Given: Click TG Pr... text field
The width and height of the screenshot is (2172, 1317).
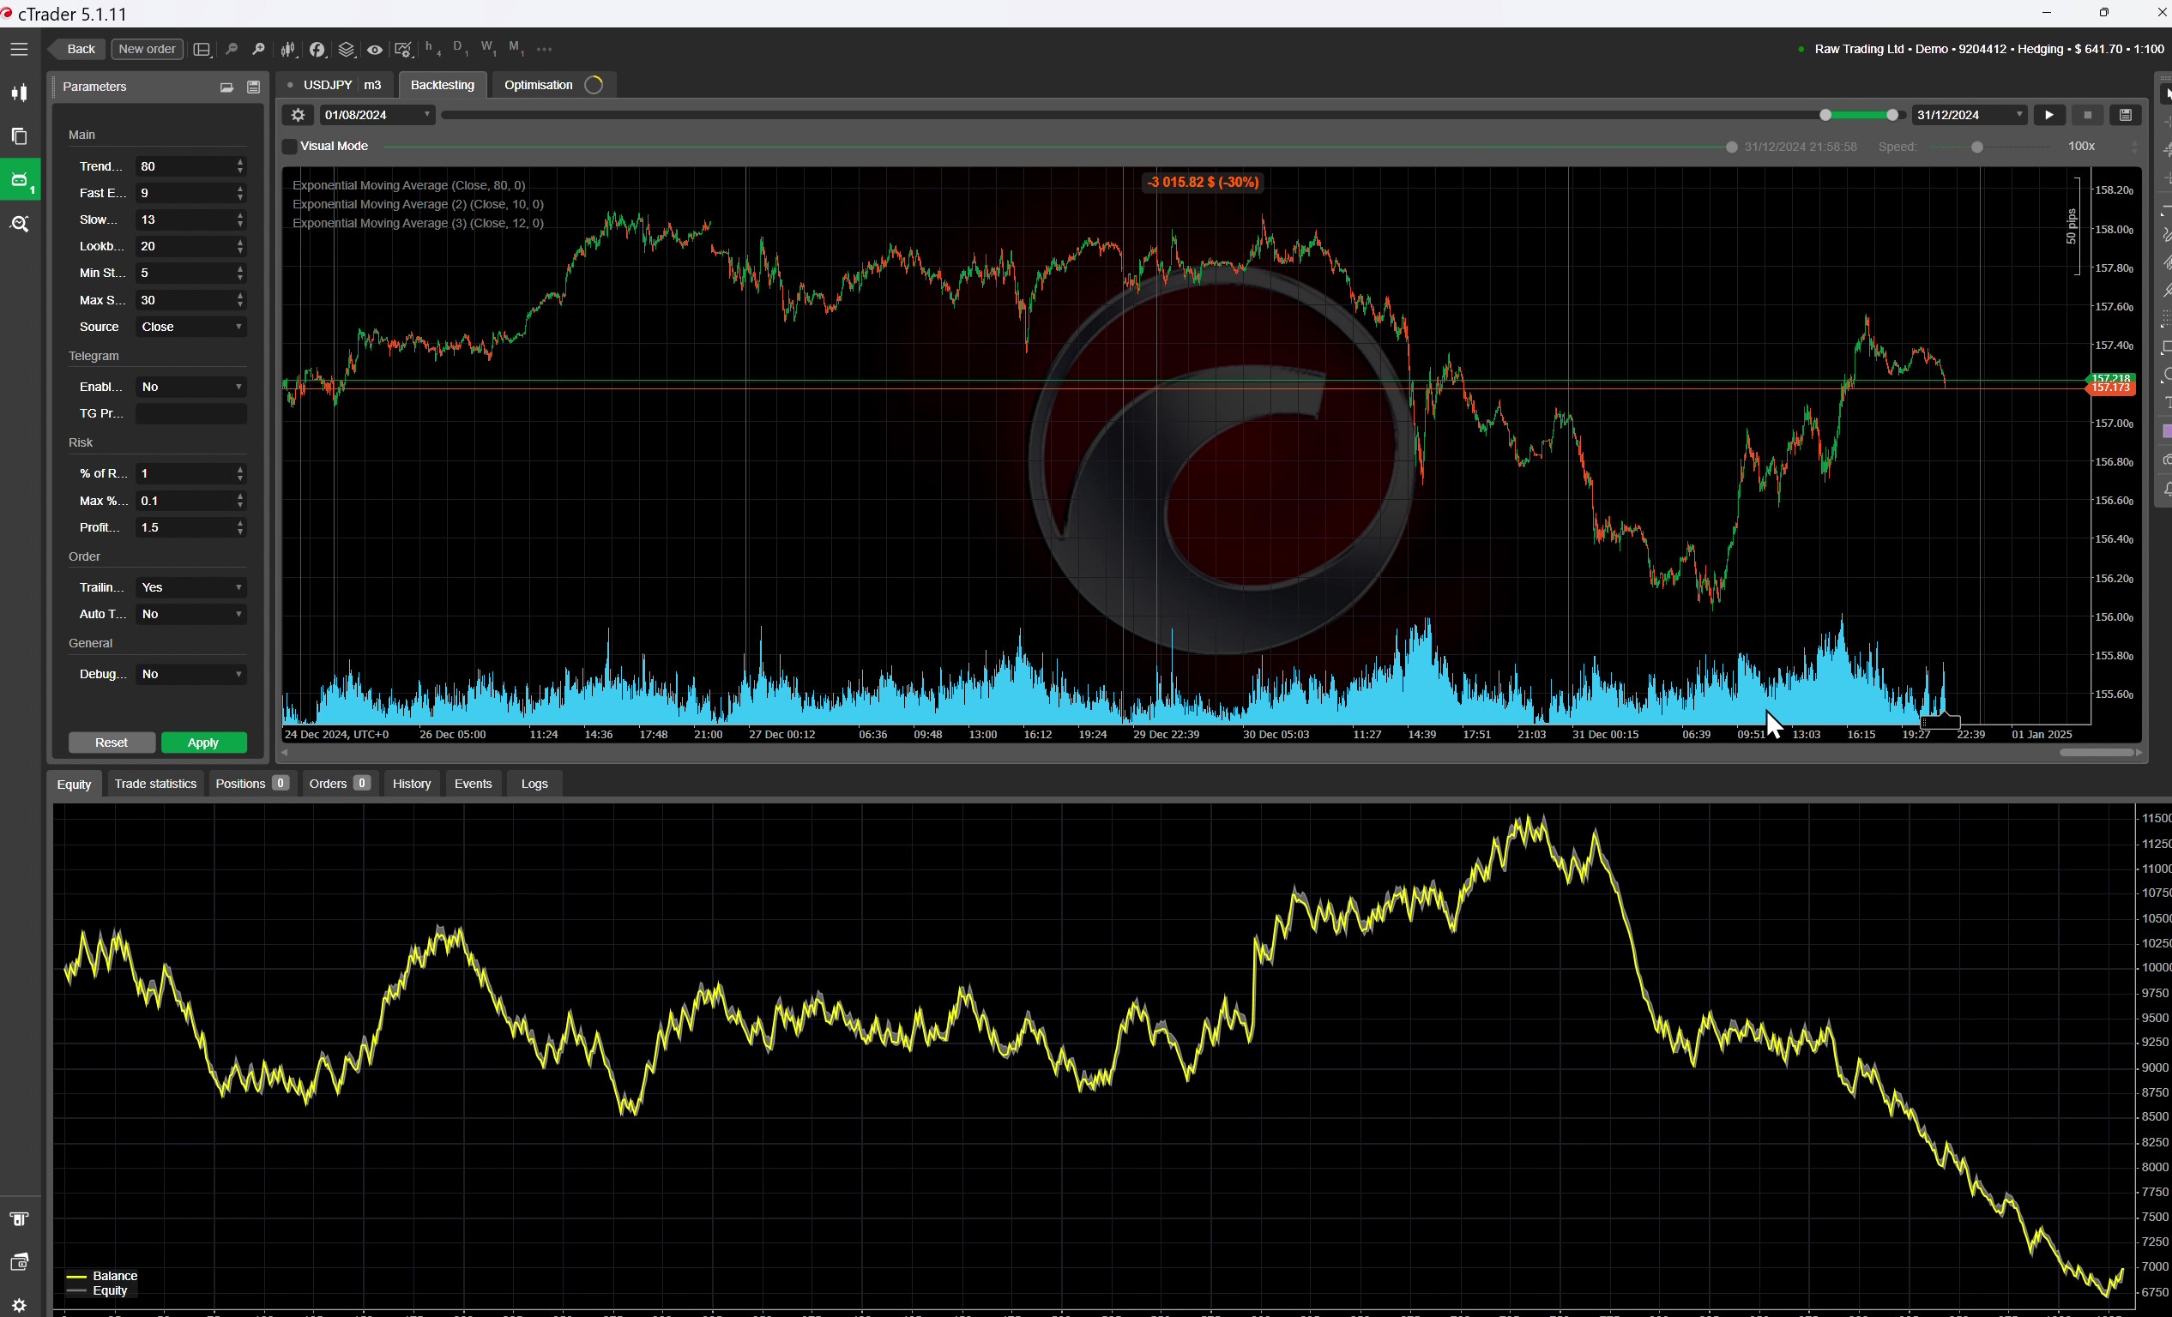Looking at the screenshot, I should click(191, 414).
